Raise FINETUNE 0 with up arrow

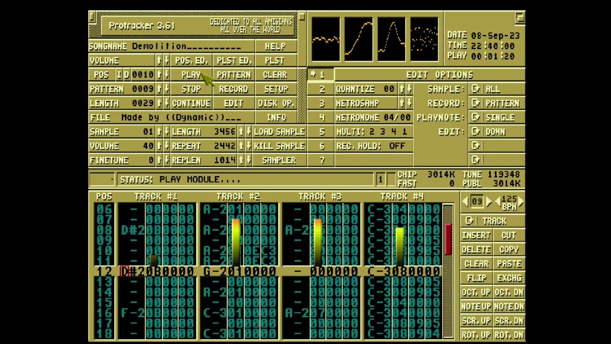[158, 161]
